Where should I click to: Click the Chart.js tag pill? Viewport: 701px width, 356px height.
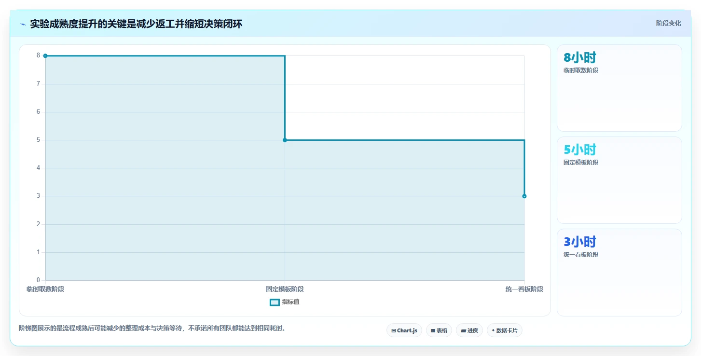coord(404,330)
